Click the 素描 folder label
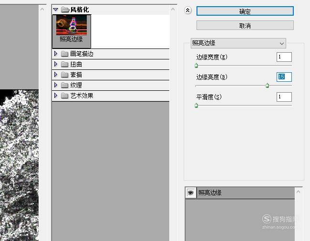 coord(76,75)
